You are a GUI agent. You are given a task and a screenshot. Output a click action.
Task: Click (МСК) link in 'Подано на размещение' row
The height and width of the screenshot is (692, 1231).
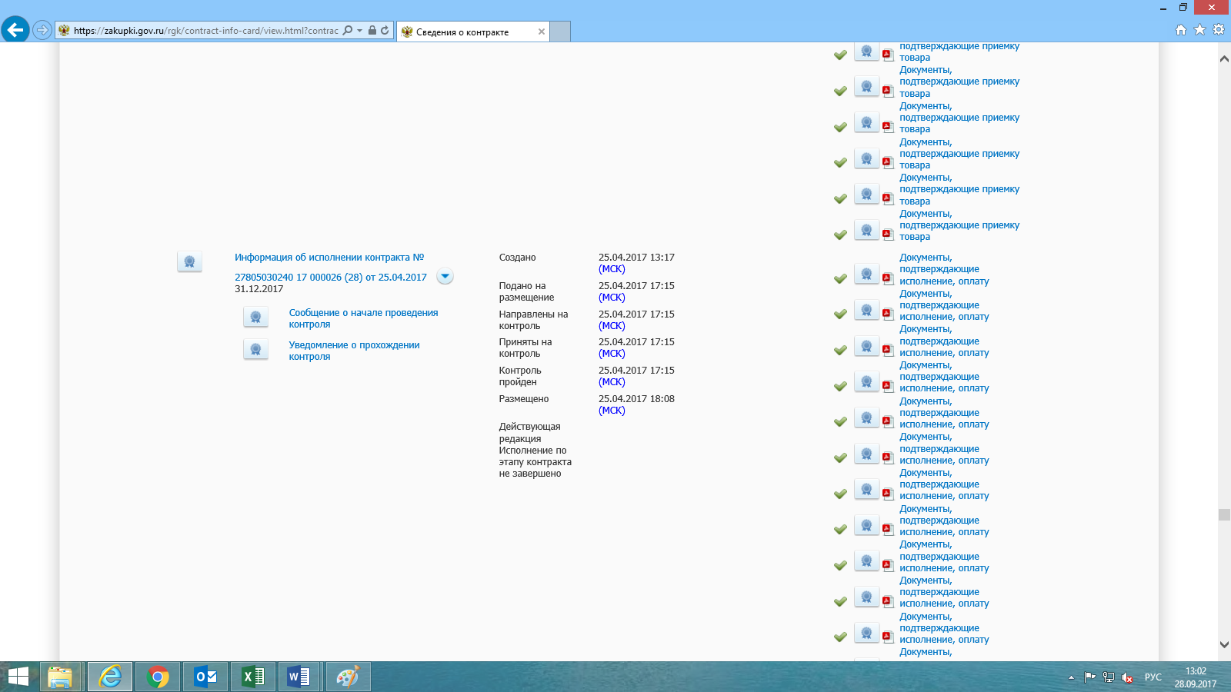pyautogui.click(x=612, y=298)
